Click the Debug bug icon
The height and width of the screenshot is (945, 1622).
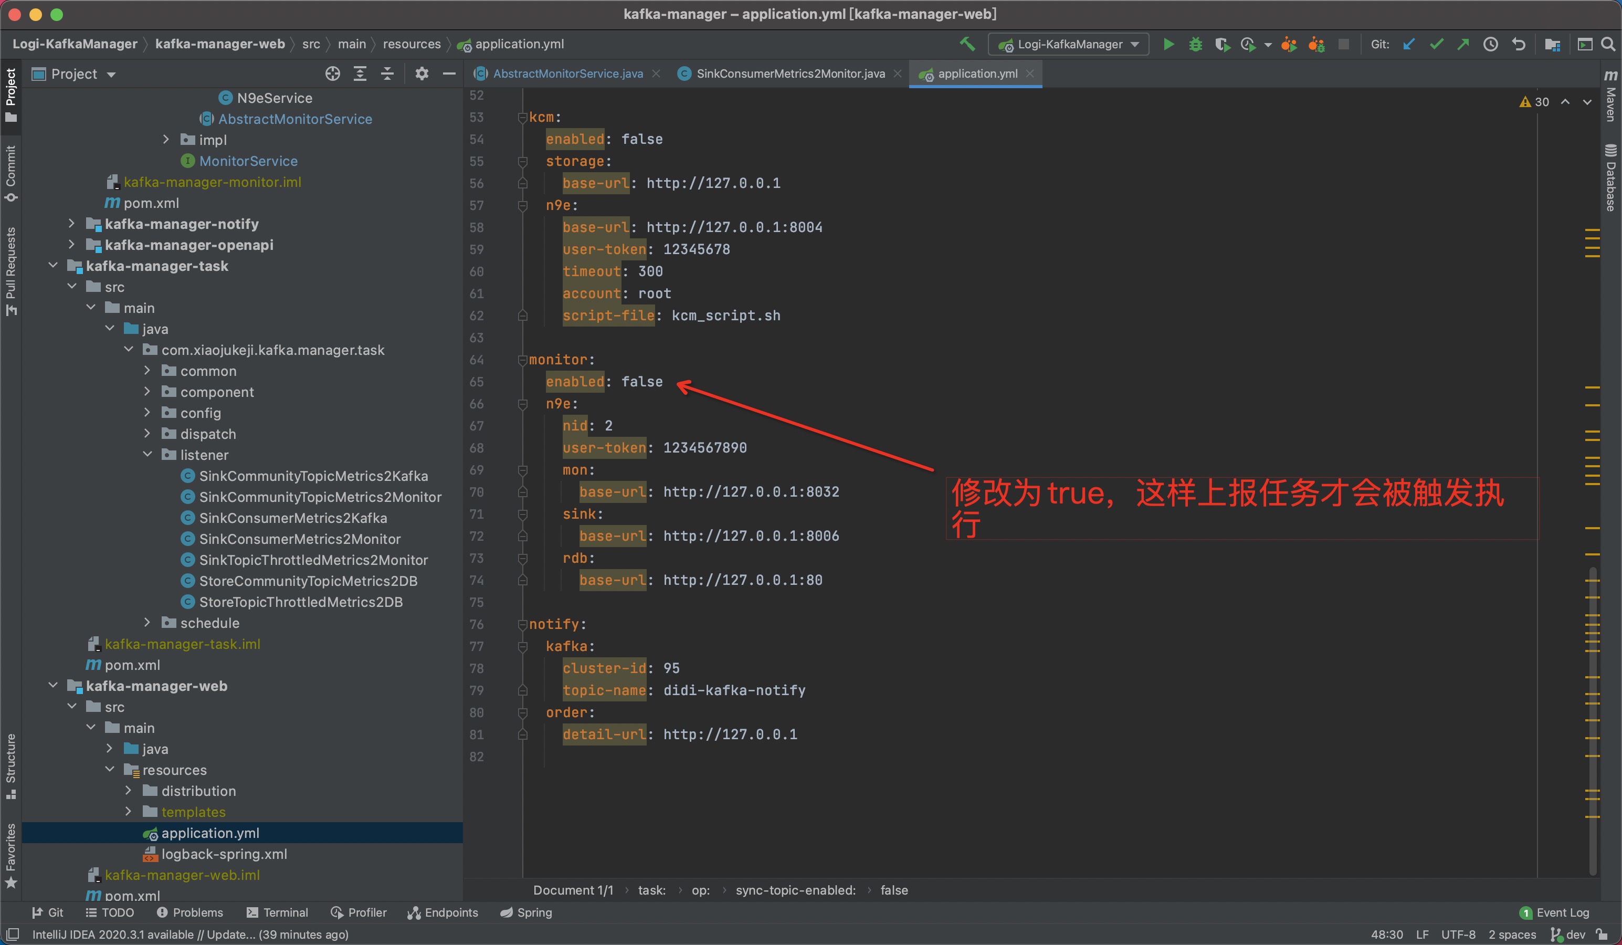[1195, 45]
